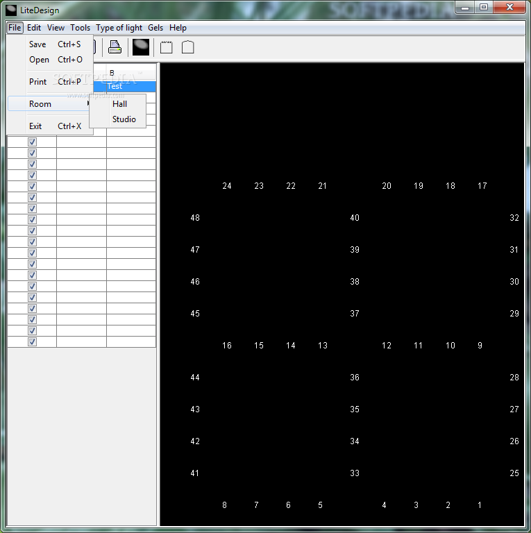Click the black spotlight preview toolbar icon
The height and width of the screenshot is (533, 531).
click(141, 47)
